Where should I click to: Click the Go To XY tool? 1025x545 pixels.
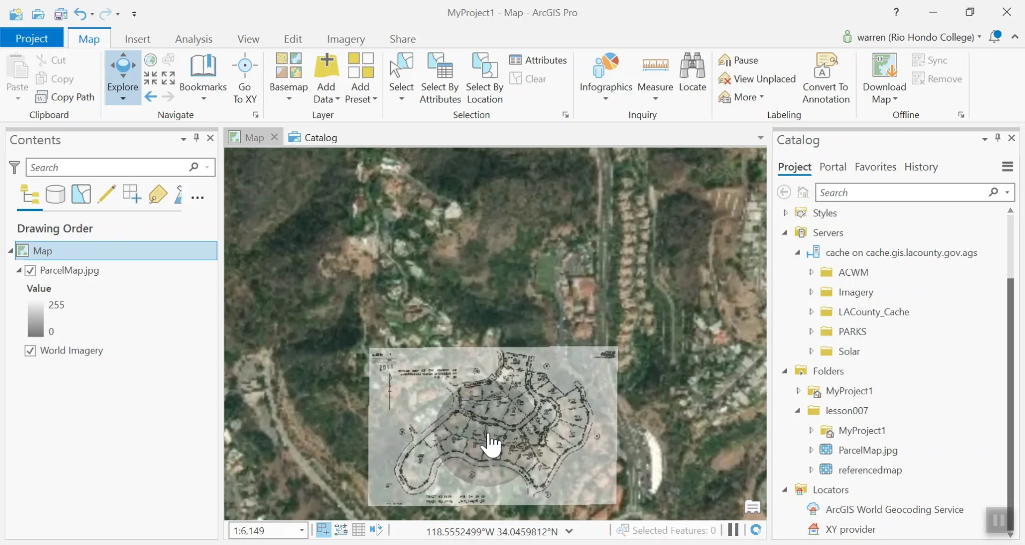(244, 78)
